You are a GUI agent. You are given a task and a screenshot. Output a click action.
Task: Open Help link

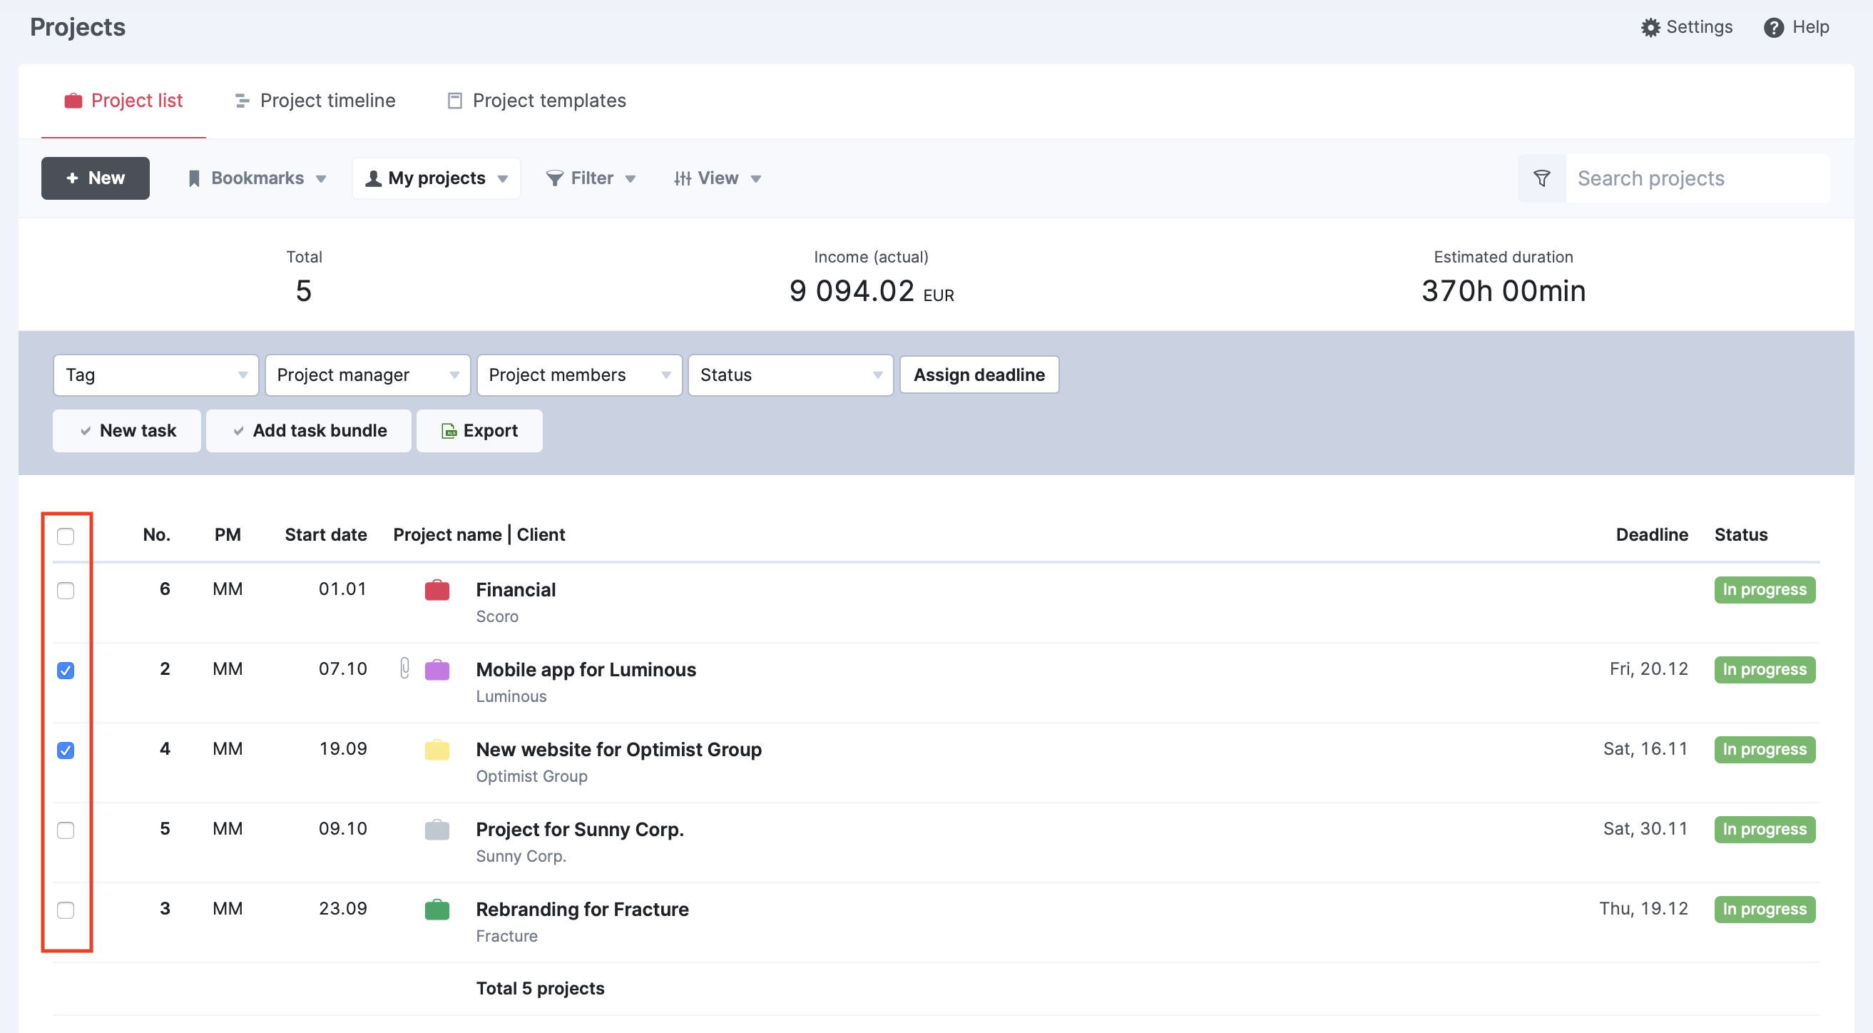(x=1796, y=28)
